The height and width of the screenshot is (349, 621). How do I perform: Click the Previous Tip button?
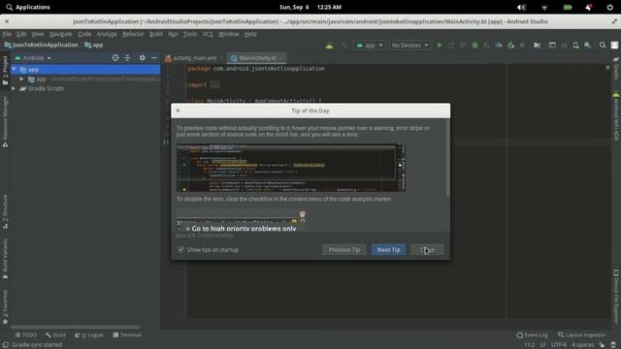344,250
